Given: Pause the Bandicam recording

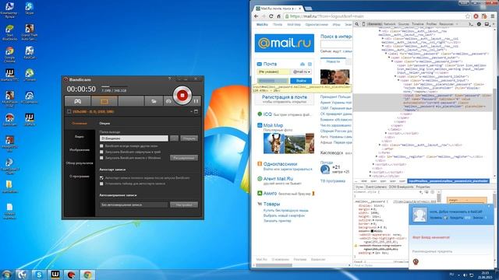Looking at the screenshot, I should click(196, 101).
